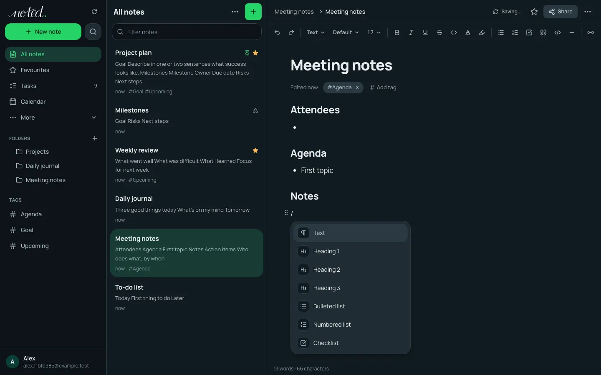Create a note with green plus button
The image size is (601, 375).
253,12
